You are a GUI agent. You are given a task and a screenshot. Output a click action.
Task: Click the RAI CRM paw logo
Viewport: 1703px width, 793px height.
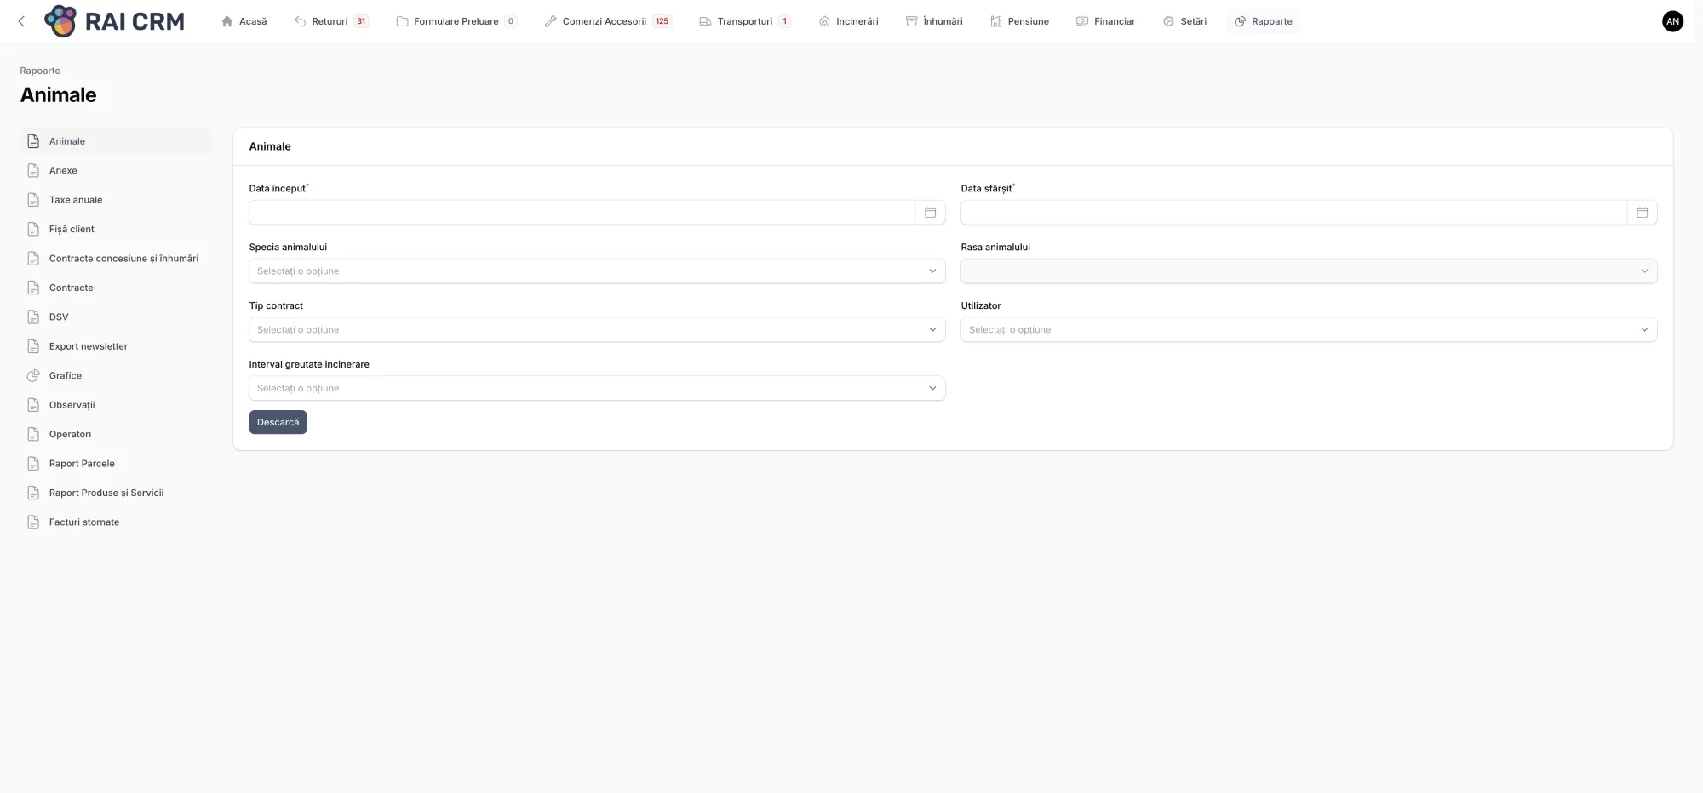60,21
